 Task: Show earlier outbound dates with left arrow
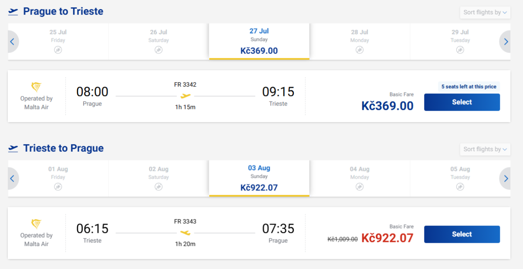pyautogui.click(x=12, y=42)
